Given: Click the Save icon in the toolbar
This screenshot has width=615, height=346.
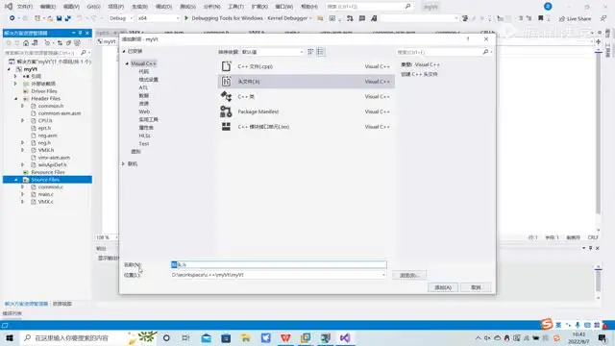Looking at the screenshot, I should tap(59, 18).
